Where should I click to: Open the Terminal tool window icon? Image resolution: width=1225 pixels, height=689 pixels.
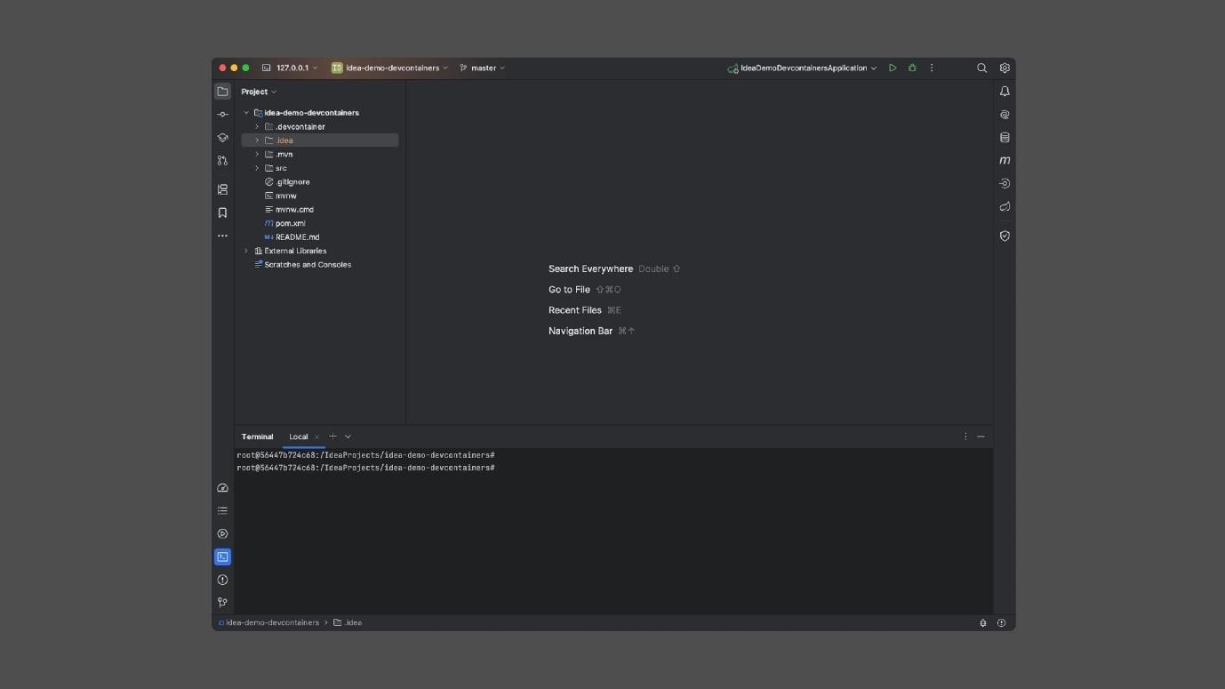[x=222, y=557]
